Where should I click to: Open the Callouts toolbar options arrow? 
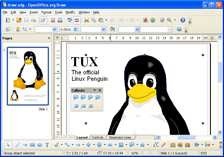[94, 90]
